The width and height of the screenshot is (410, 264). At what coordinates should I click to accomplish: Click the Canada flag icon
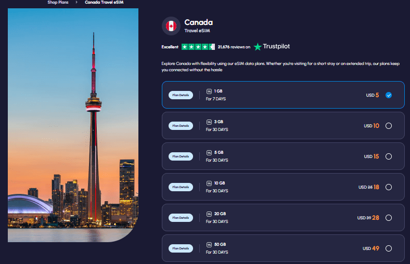pos(170,26)
